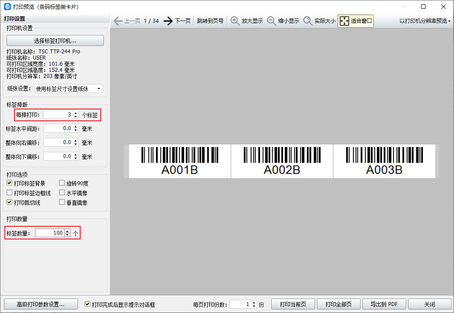Click the 关闭 button

[429, 304]
